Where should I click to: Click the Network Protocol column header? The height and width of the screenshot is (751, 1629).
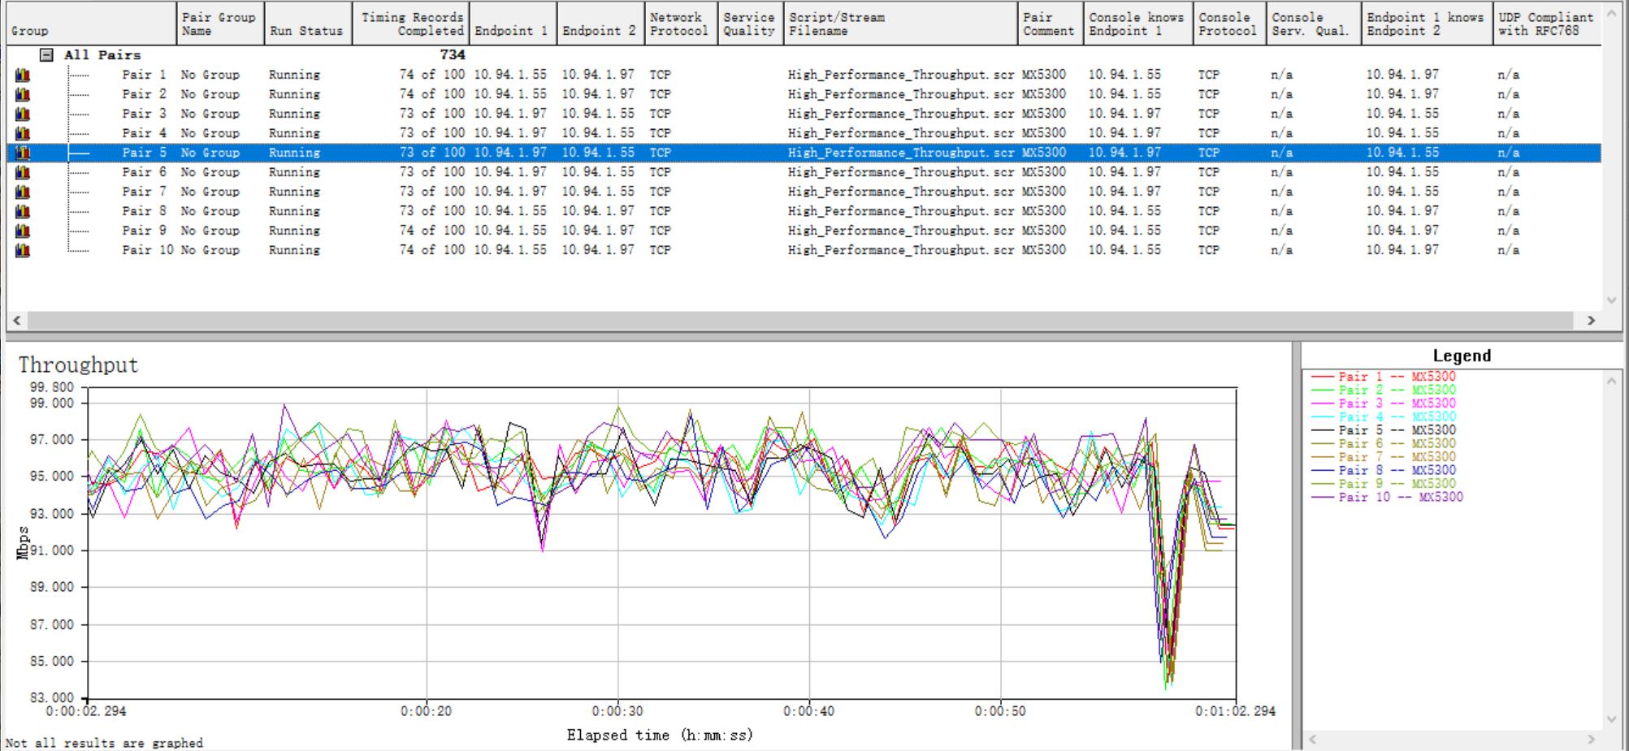pos(678,24)
